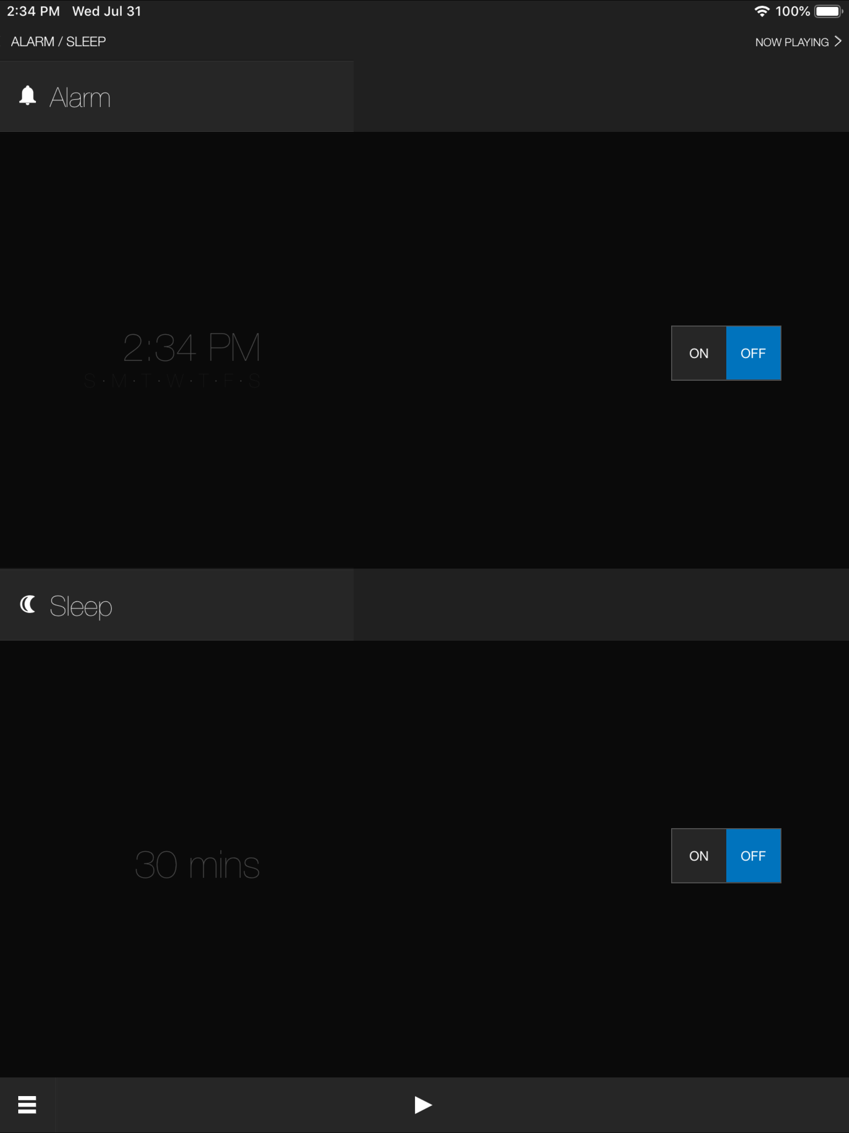849x1133 pixels.
Task: Open the 2:34 PM alarm time picker
Action: point(192,348)
